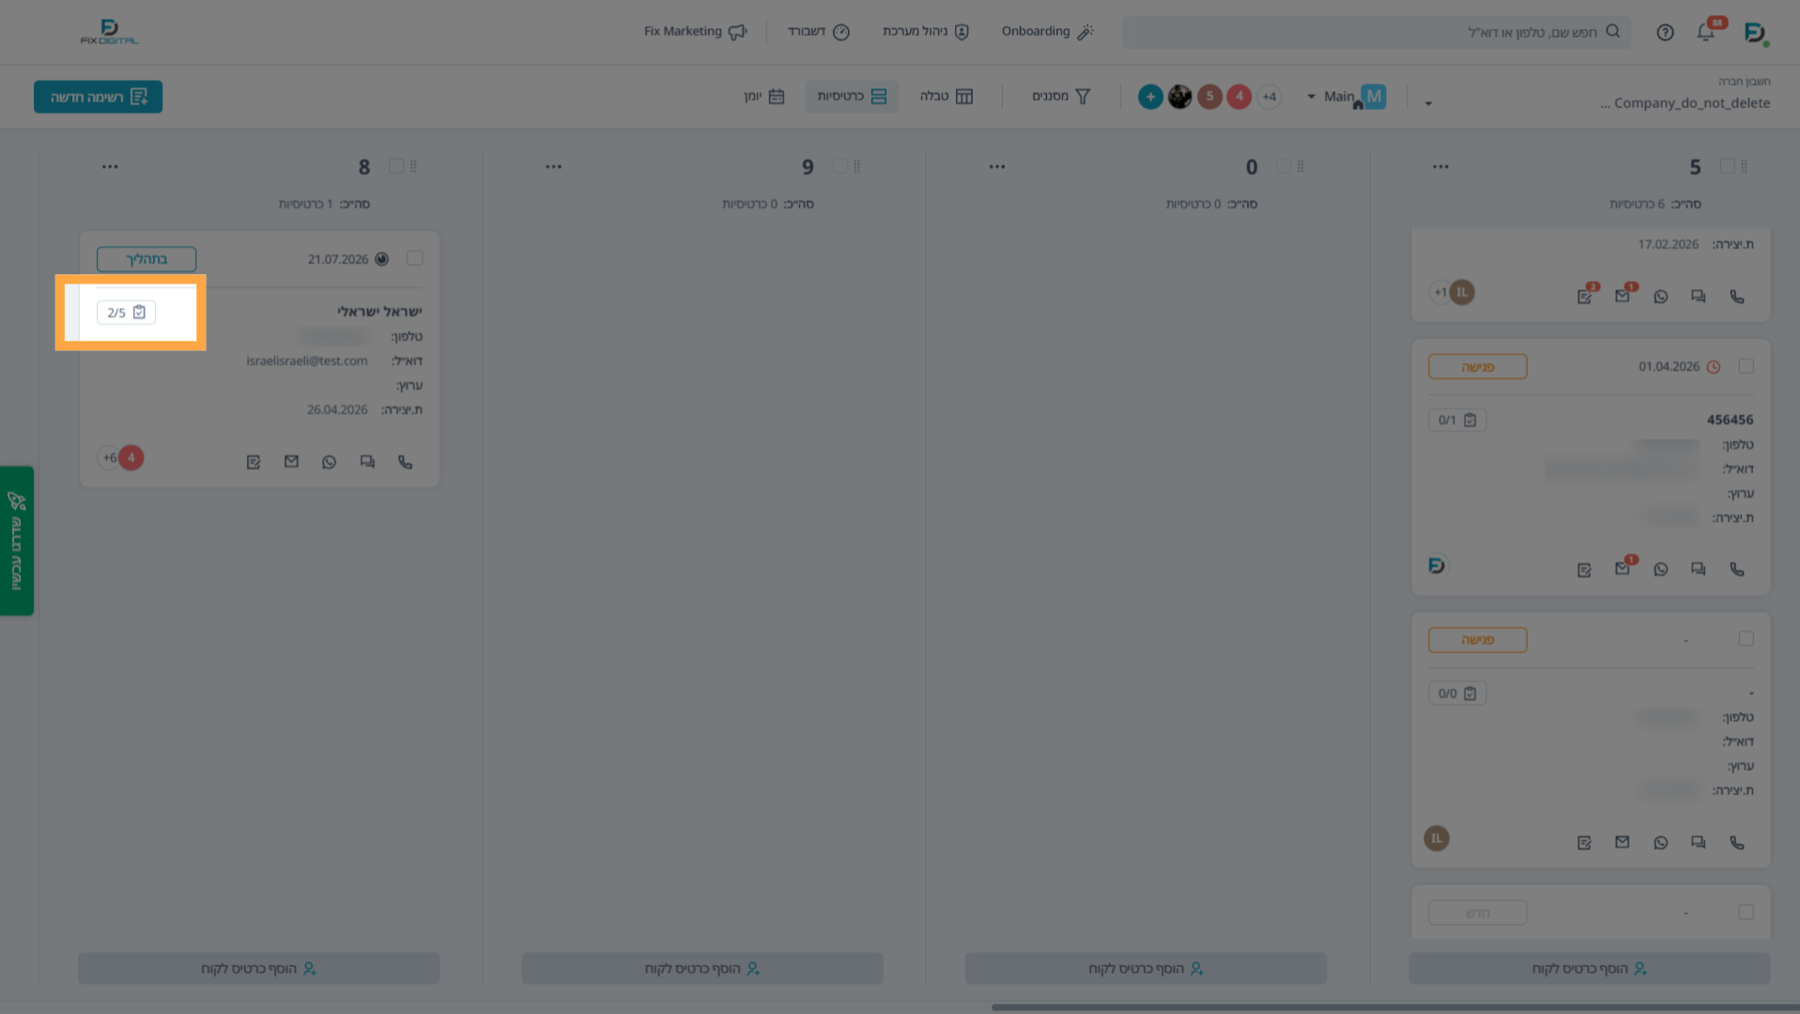Click email icon on ישראל ישראלי card
This screenshot has width=1800, height=1014.
(x=291, y=462)
